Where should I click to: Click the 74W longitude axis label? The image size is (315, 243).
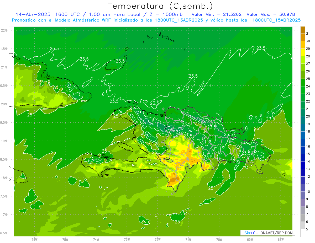click(x=96, y=239)
